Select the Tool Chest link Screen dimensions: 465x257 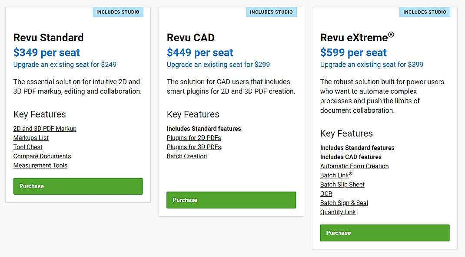pos(27,146)
